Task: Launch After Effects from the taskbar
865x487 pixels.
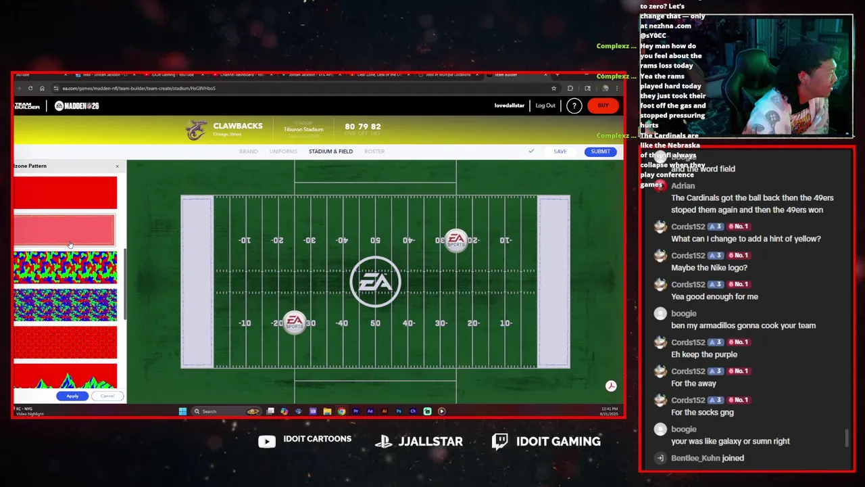Action: point(370,411)
